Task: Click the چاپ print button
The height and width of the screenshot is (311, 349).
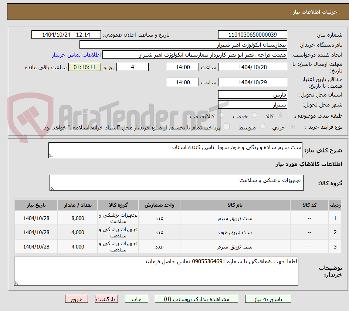Action: (x=136, y=299)
